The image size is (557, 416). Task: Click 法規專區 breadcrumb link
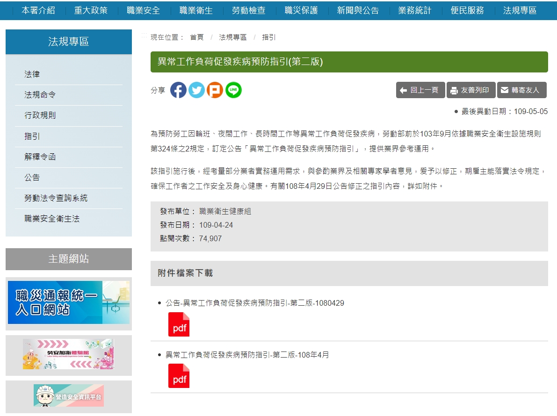tap(232, 37)
